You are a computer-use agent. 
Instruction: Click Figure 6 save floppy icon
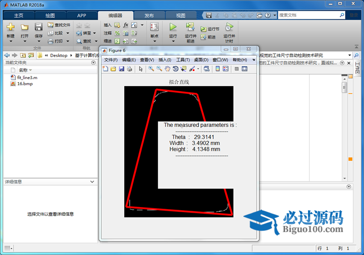pos(121,68)
